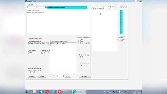
Task: Click the Ячейка input field
Action: click(124, 37)
